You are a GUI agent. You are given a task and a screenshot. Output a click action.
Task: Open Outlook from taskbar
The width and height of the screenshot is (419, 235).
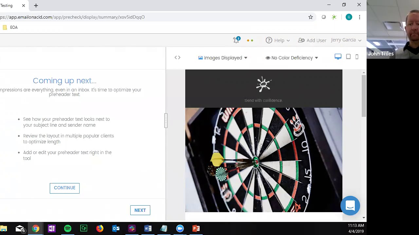(116, 228)
